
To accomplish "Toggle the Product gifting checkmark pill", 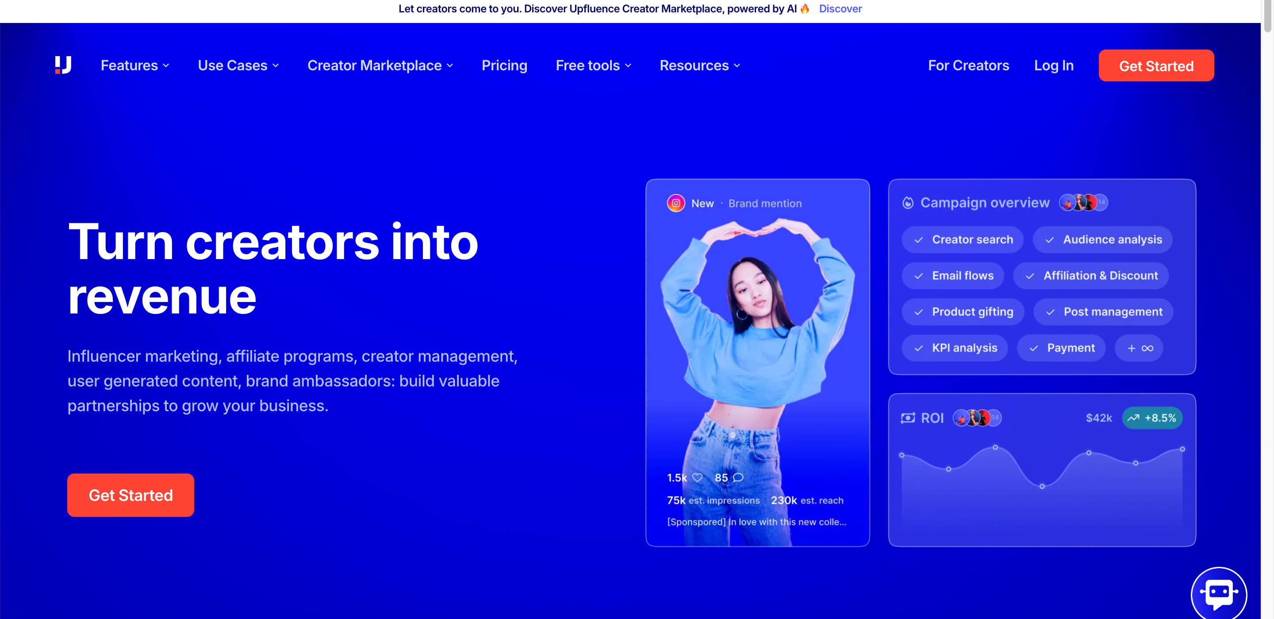I will pos(963,311).
